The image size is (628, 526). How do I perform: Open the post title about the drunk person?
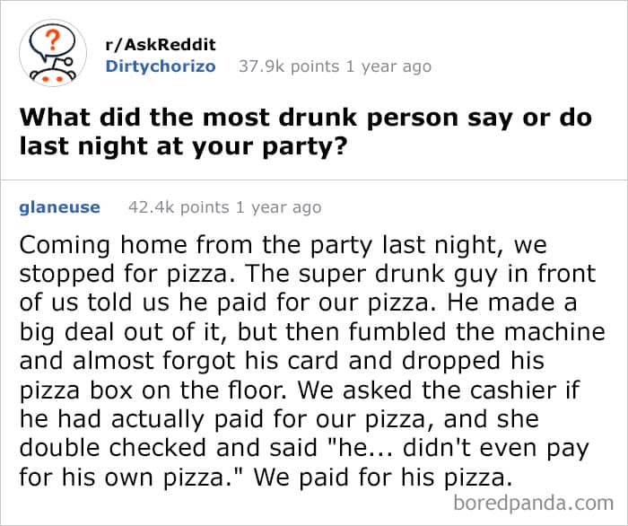(305, 118)
